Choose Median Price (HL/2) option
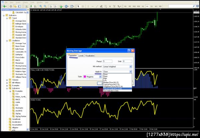The height and width of the screenshot is (138, 200). [117, 83]
